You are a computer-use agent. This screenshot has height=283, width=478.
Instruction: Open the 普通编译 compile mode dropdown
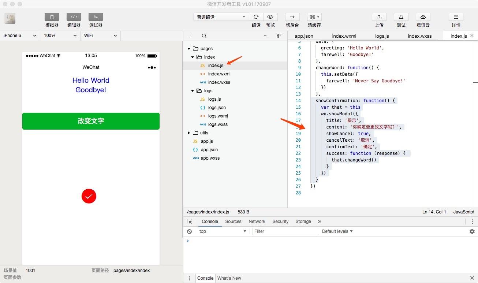click(x=221, y=17)
